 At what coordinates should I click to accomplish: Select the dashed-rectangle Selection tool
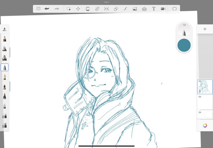[69, 9]
